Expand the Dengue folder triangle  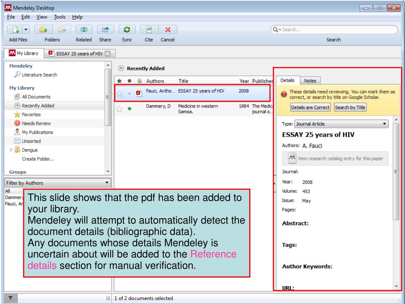click(x=11, y=150)
